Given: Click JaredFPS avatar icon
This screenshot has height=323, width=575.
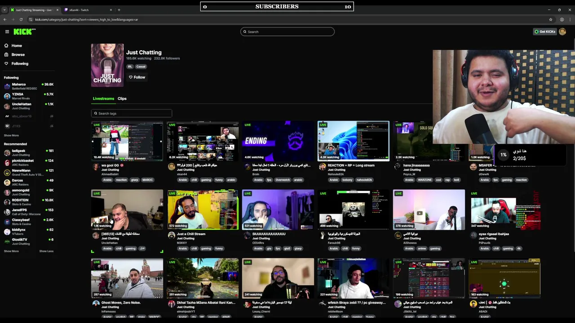Looking at the screenshot, I should 7,212.
